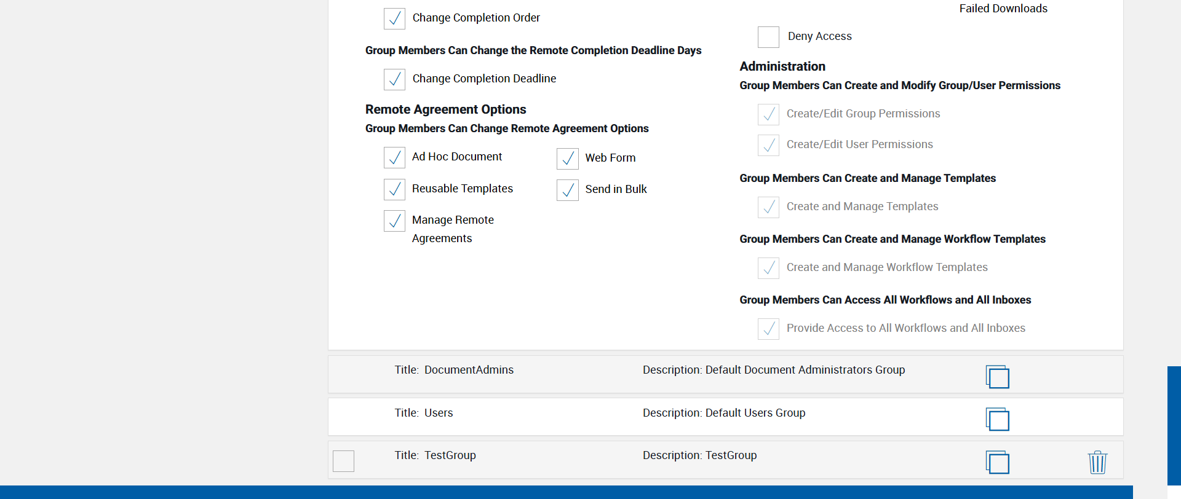Viewport: 1181px width, 499px height.
Task: Toggle Create/Edit User Permissions checkbox
Action: point(768,145)
